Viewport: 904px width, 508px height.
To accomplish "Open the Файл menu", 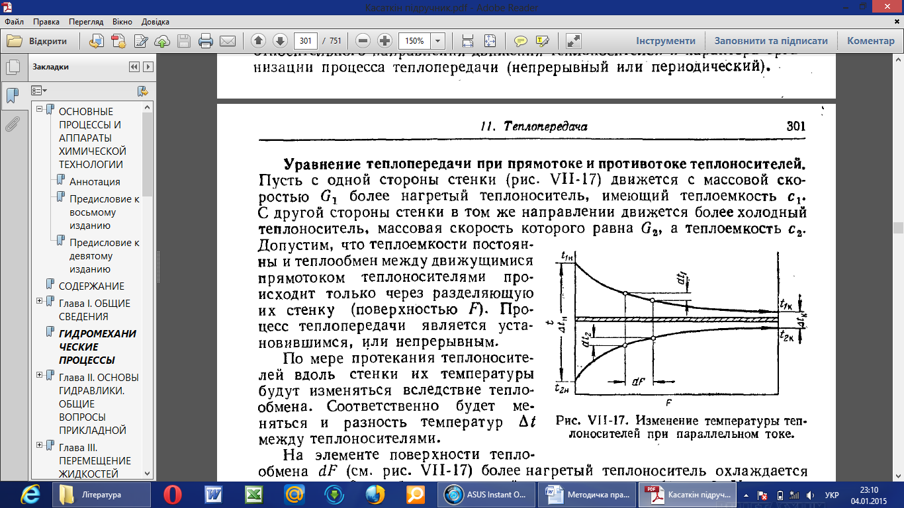I will click(x=14, y=22).
